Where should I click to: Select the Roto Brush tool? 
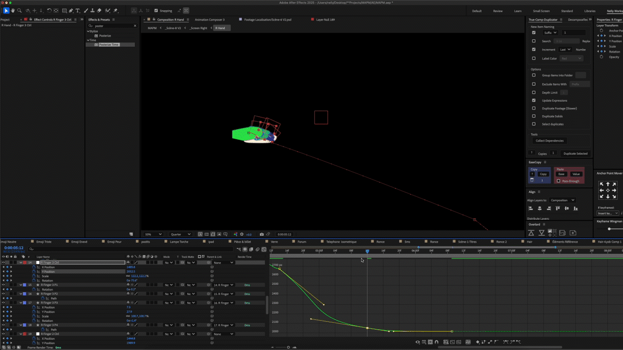tap(108, 10)
